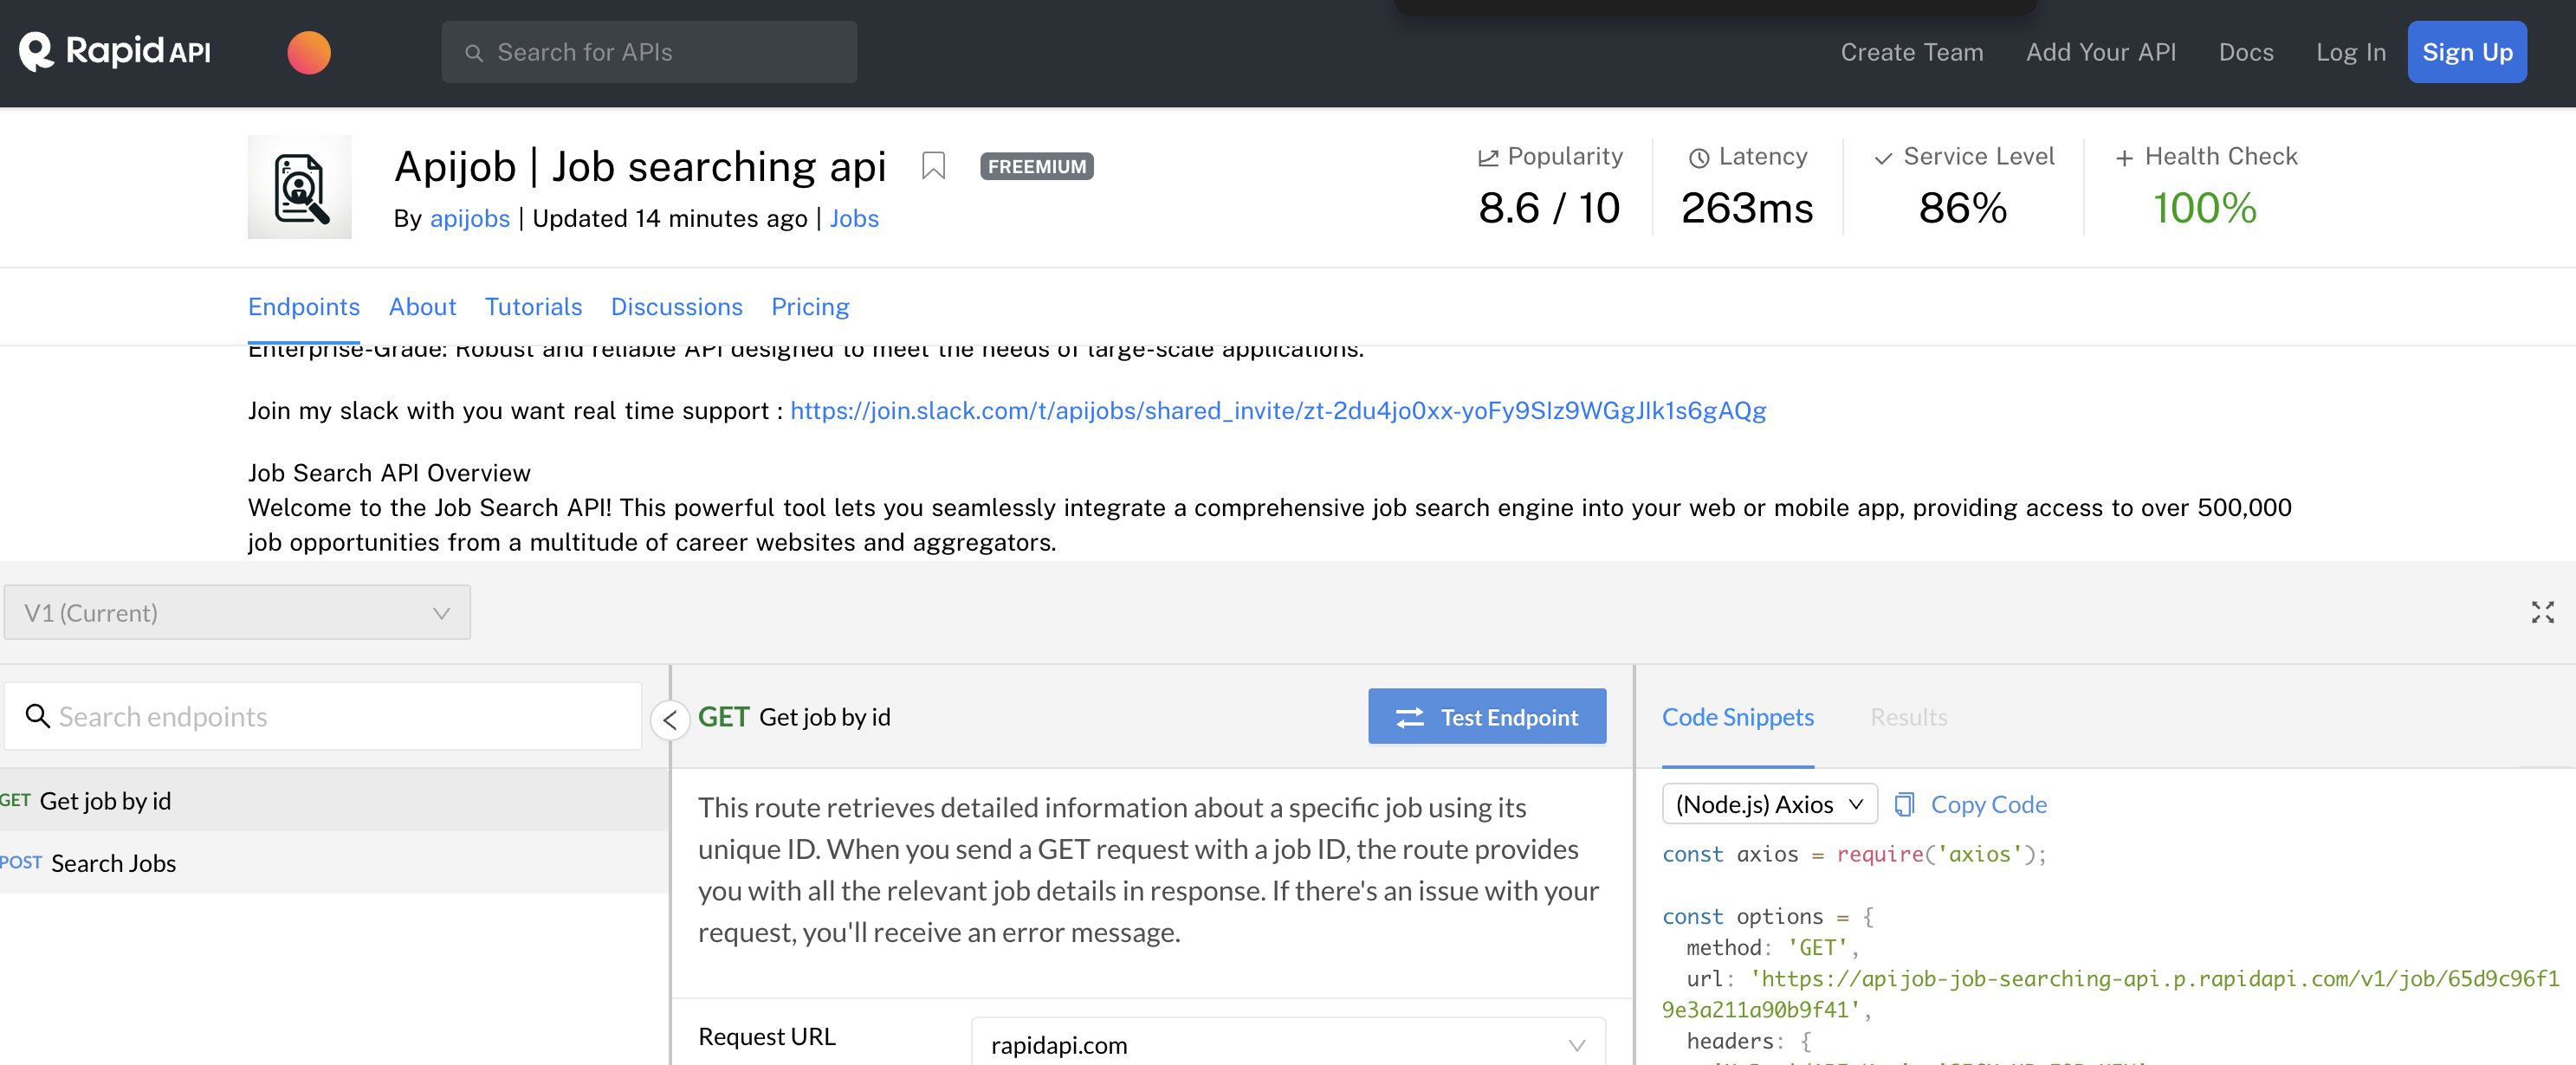
Task: Select the Results tab
Action: (x=1908, y=717)
